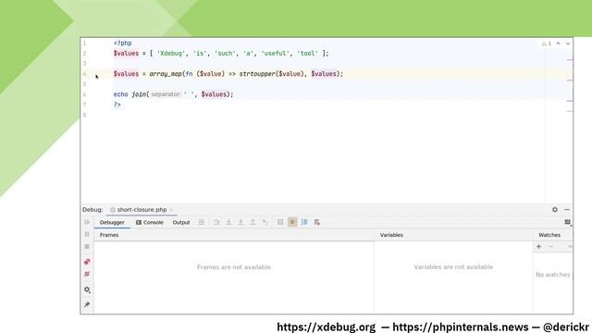Open the warnings indicator showing 1

point(547,43)
